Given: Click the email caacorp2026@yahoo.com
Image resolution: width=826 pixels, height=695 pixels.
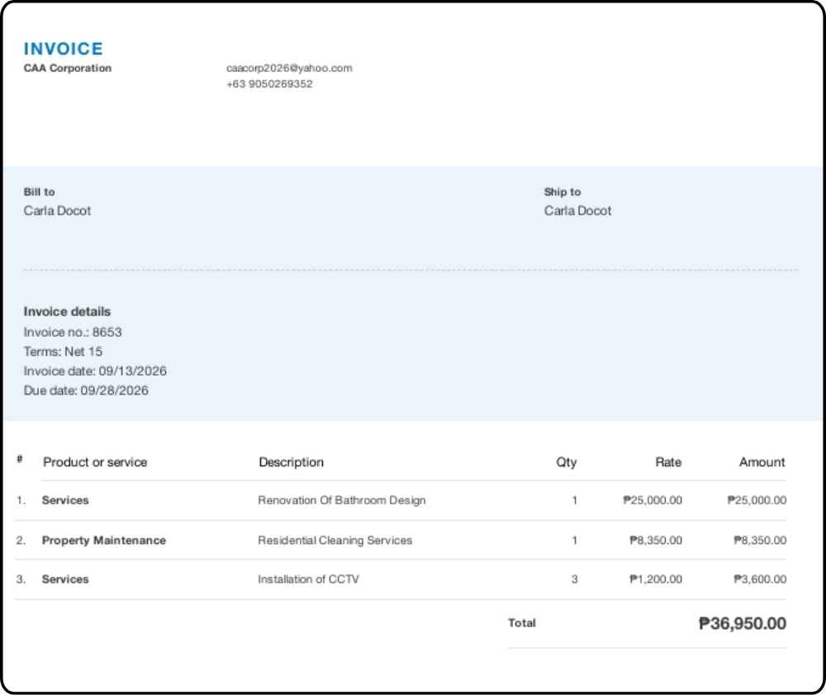Looking at the screenshot, I should pos(289,68).
